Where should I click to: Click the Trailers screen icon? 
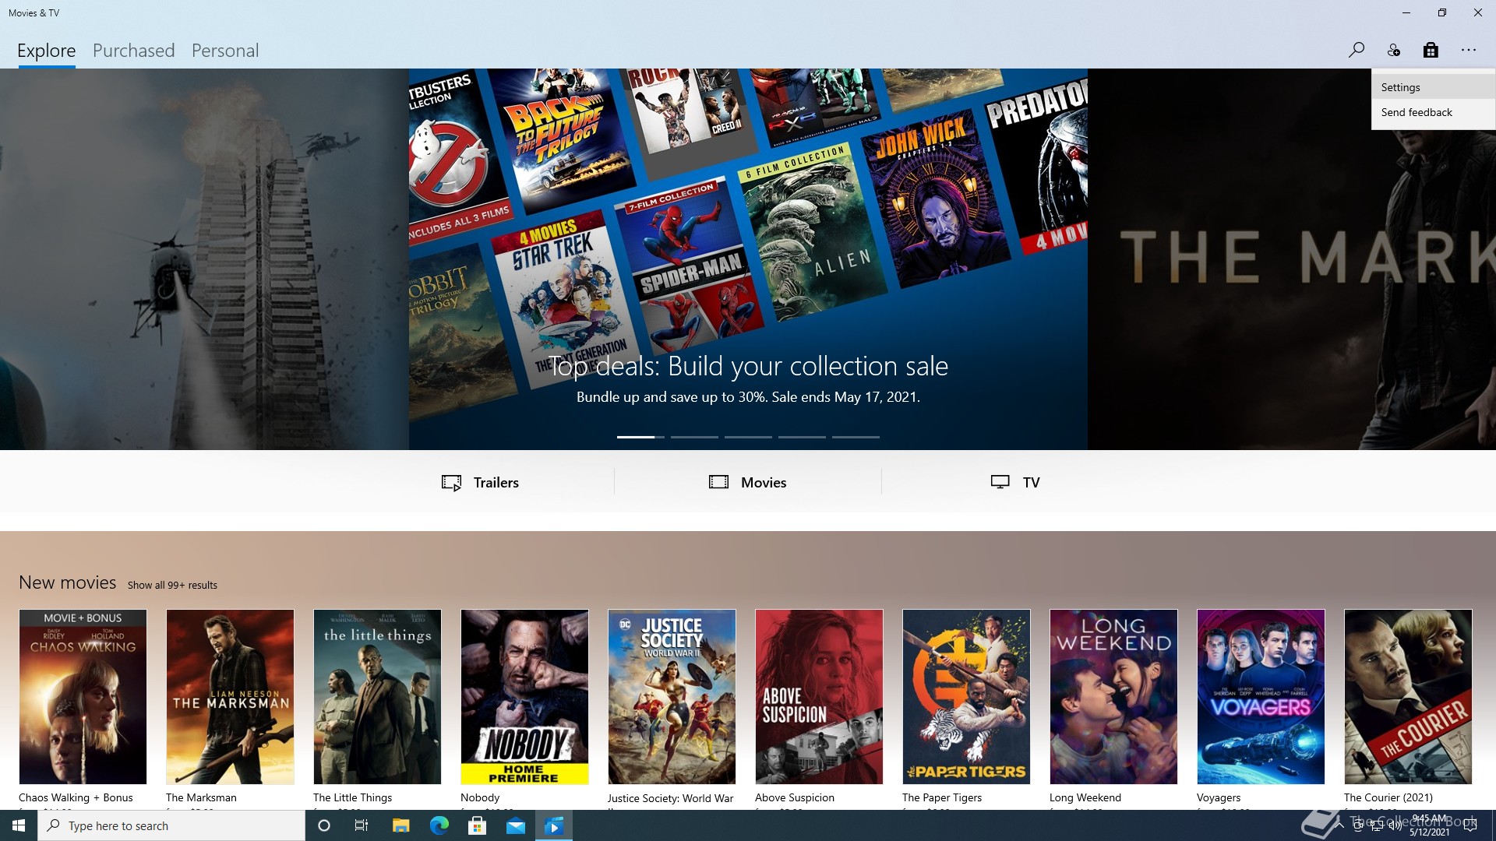tap(451, 483)
